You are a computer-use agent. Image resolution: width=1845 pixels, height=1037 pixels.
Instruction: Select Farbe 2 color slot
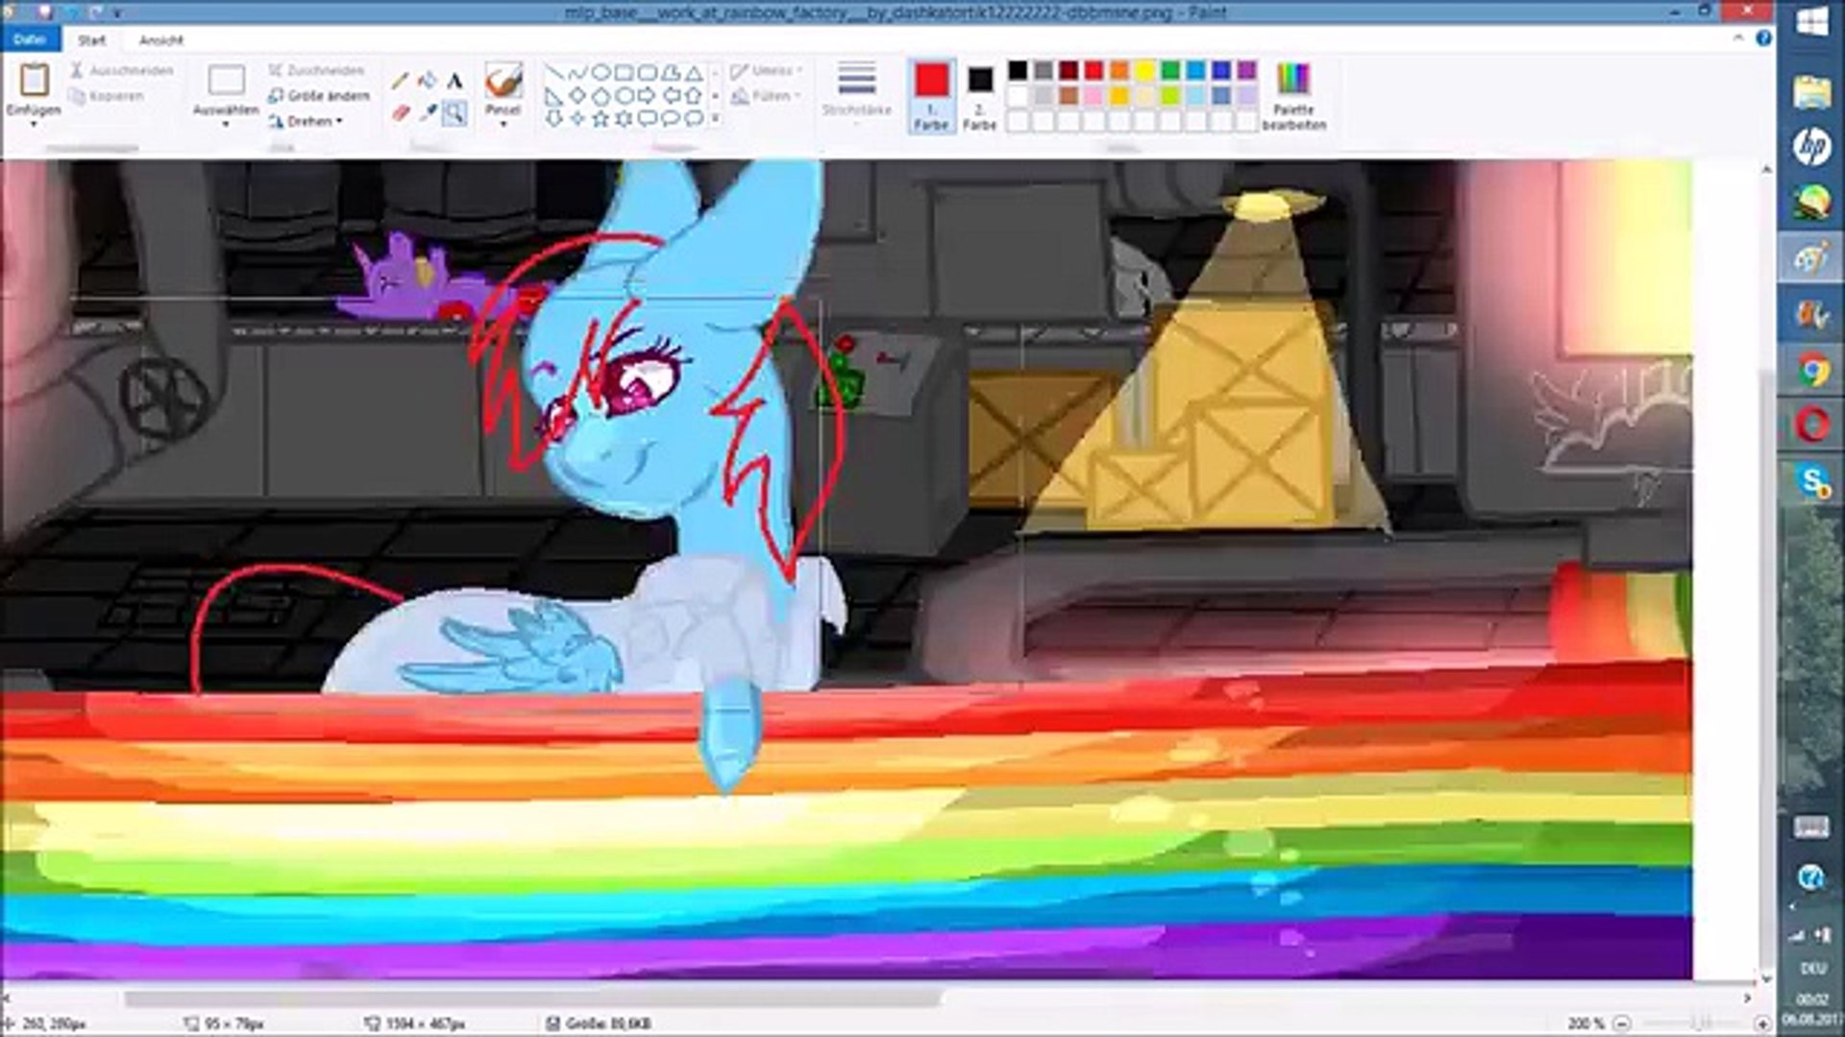[979, 95]
